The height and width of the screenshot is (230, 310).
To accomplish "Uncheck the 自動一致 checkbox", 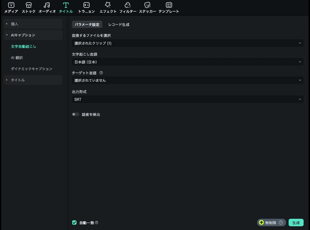I will [x=75, y=223].
